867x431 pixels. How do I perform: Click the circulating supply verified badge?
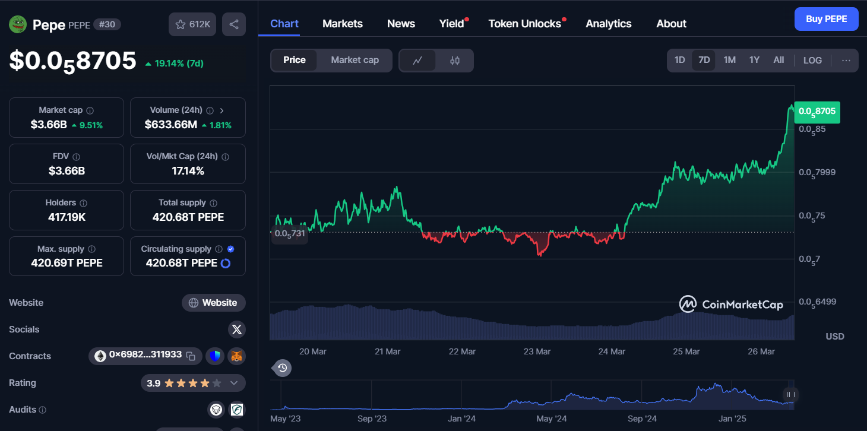[x=230, y=249]
